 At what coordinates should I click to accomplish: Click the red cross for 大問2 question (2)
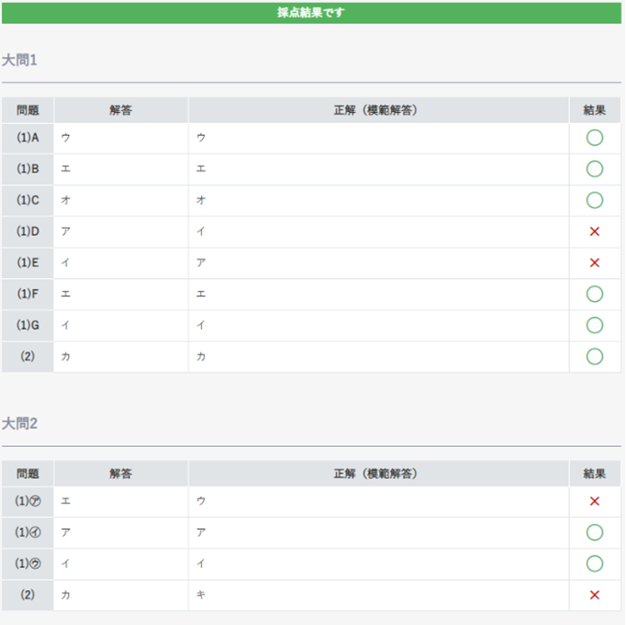[x=594, y=595]
